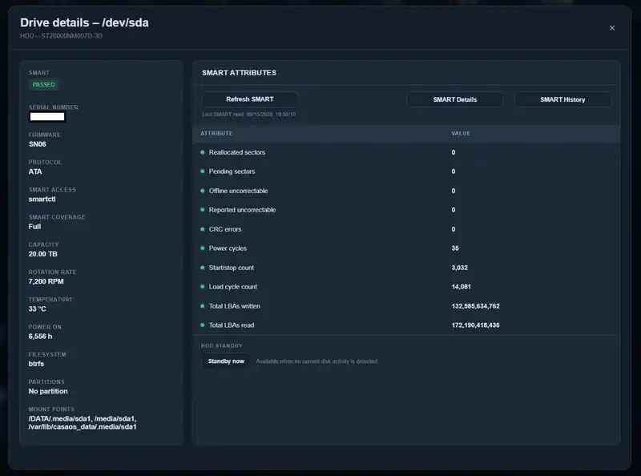Click the value 172,190,418,436
The height and width of the screenshot is (476, 641).
coord(475,325)
